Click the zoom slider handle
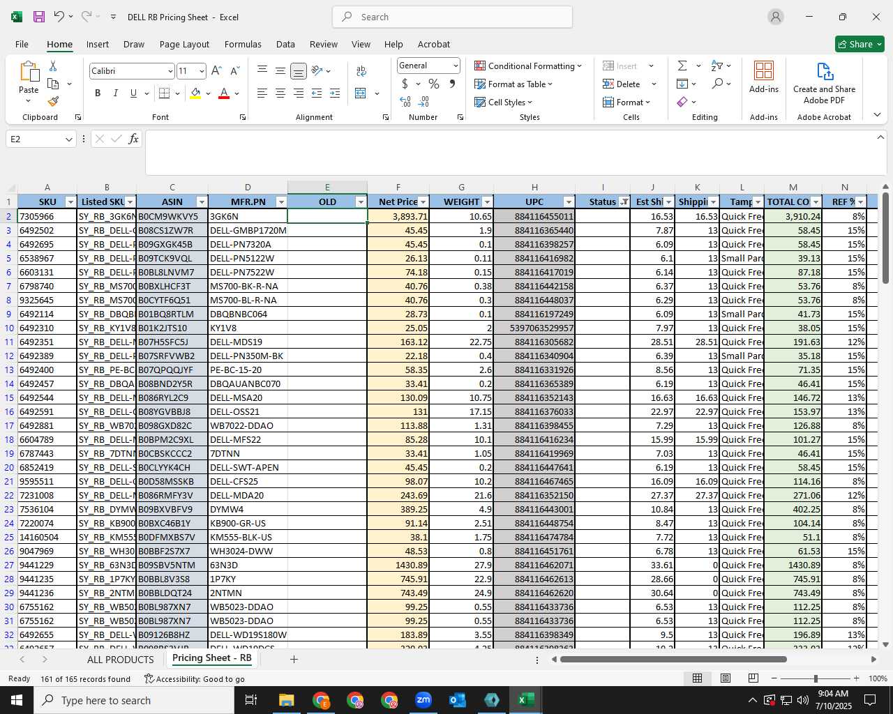Image resolution: width=893 pixels, height=714 pixels. pyautogui.click(x=815, y=678)
